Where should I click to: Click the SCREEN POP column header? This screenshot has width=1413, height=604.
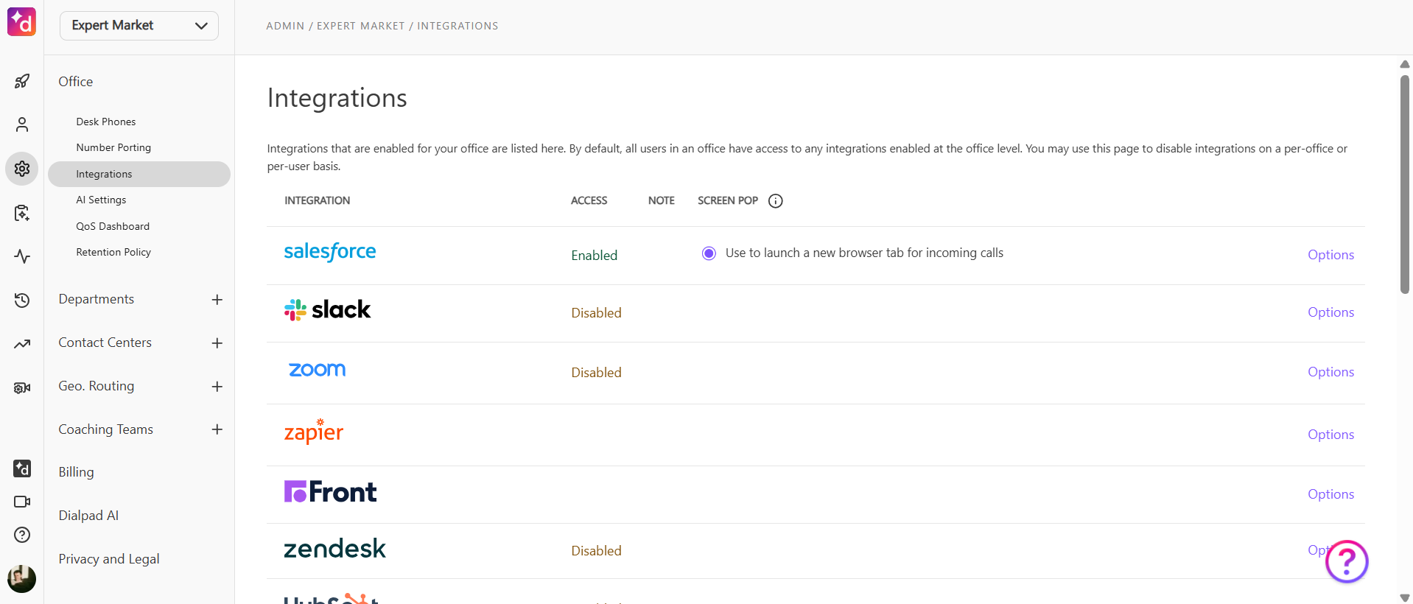pos(728,200)
